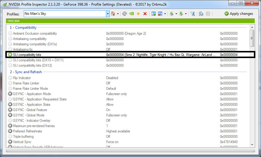Click the 'Highest available' value
Image resolution: width=261 pixels, height=157 pixels.
(118, 131)
